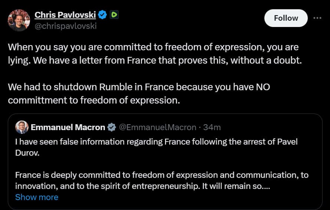
Task: Open the 34m timestamp of quoted post
Action: pos(212,127)
